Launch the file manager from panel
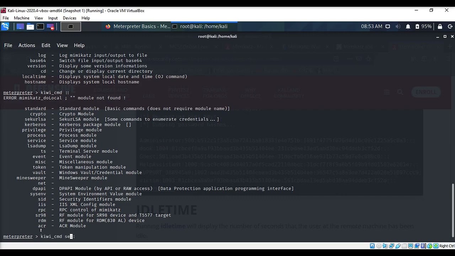 point(30,26)
